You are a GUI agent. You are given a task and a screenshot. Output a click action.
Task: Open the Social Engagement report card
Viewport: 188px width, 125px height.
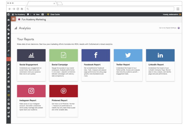click(31, 65)
